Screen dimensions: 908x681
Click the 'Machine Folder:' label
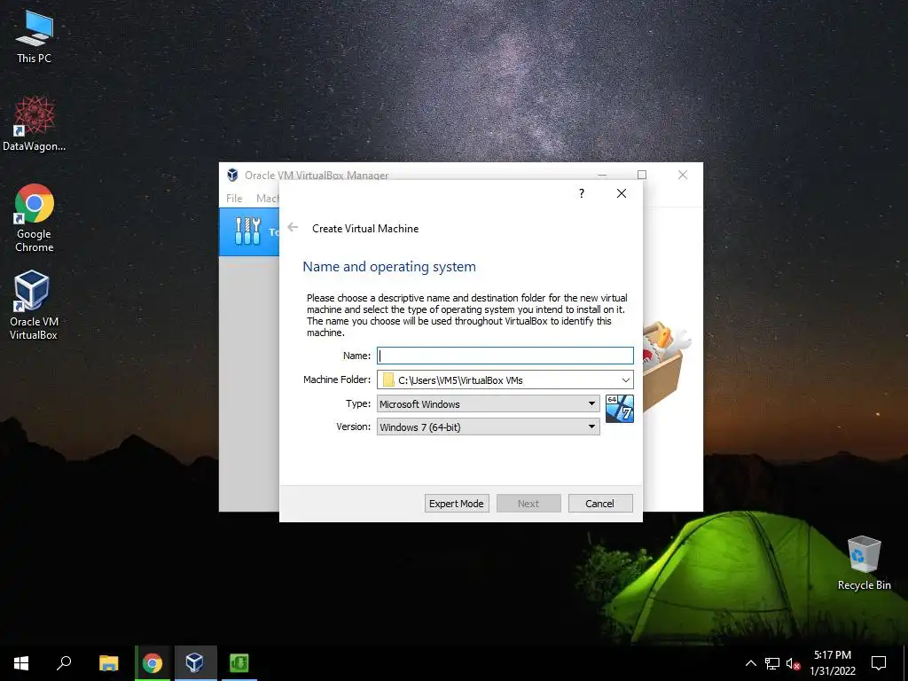point(336,380)
